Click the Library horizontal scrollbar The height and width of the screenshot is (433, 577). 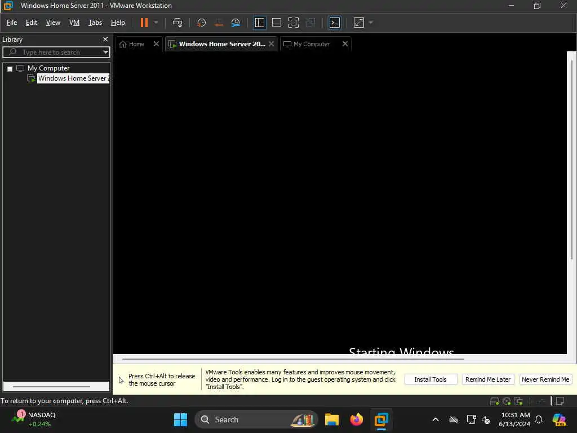click(51, 387)
